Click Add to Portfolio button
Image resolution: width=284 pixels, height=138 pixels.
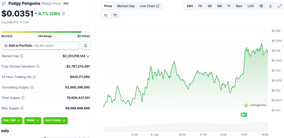pyautogui.click(x=40, y=46)
